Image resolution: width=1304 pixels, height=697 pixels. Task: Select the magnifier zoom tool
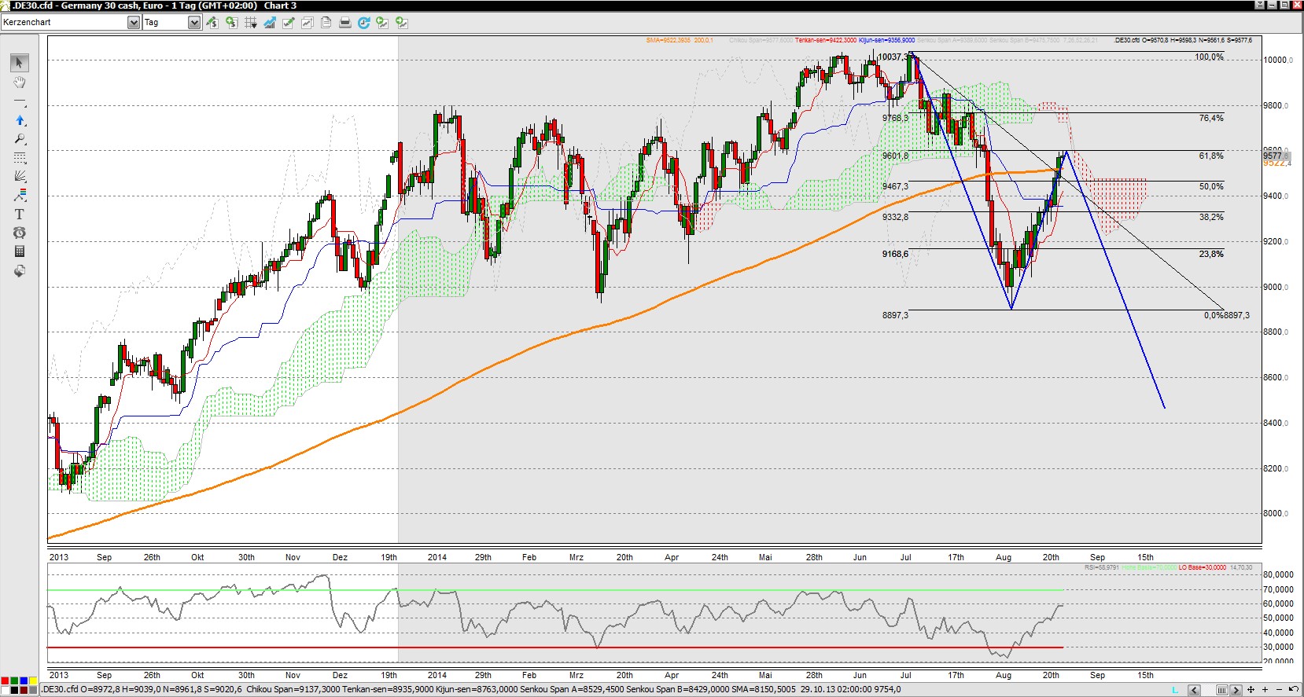pyautogui.click(x=20, y=139)
